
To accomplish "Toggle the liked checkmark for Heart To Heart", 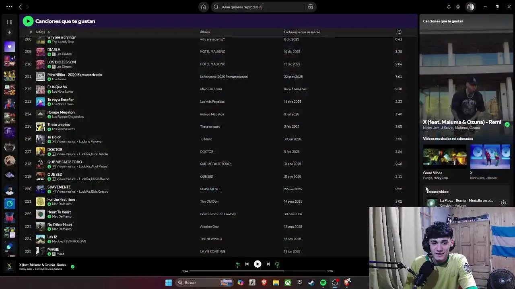I will (x=49, y=216).
